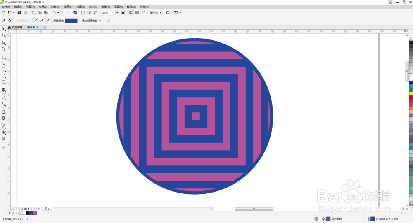Click the pink swatch in the document palette

tap(35, 213)
